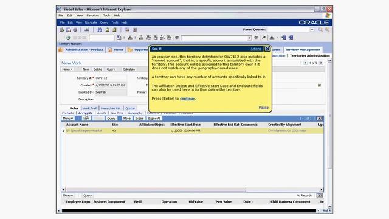Open the Audit Trail list Menu dropdown
389x219 pixels.
[67, 195]
